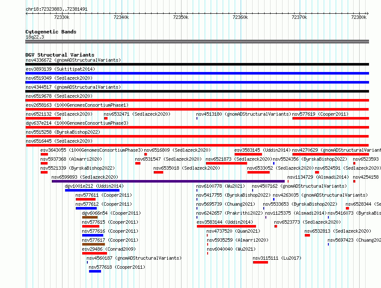Click the nsv4254158 variant label
381x288 pixels.
tap(366, 177)
